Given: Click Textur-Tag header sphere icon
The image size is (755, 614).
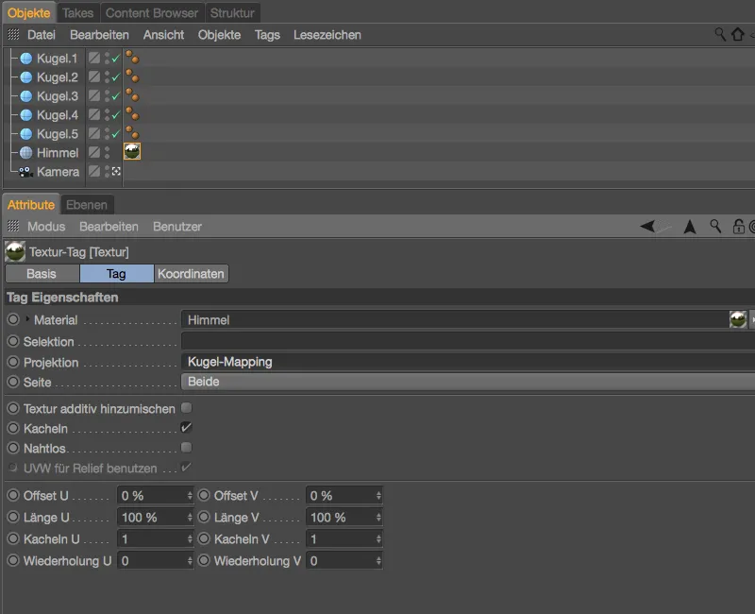Looking at the screenshot, I should (x=15, y=251).
